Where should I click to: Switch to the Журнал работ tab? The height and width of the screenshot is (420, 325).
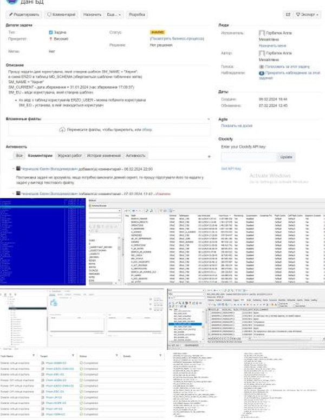point(69,155)
